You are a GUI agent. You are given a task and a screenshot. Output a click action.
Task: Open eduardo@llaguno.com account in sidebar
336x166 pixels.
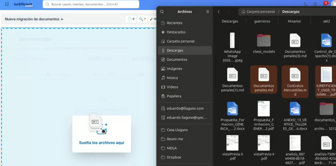tap(185, 108)
